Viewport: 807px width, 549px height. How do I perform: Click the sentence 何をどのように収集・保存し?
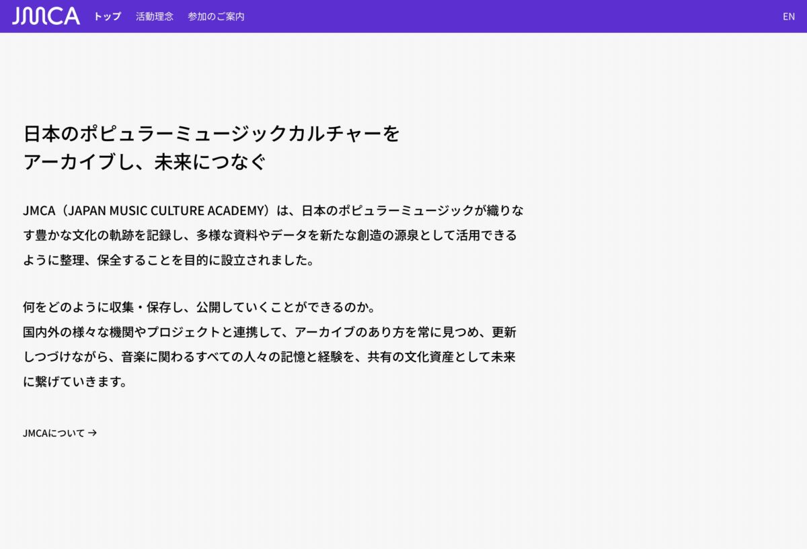[x=198, y=308]
